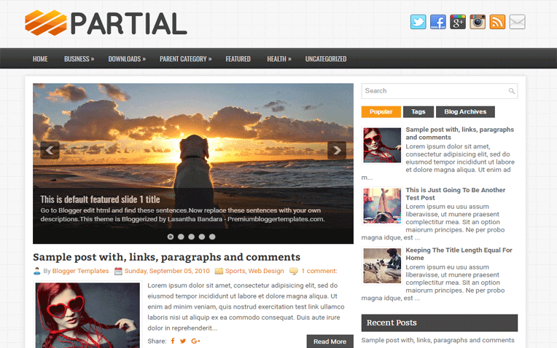Select second slider pagination dot
Screen dimensions: 557x348
pos(181,237)
